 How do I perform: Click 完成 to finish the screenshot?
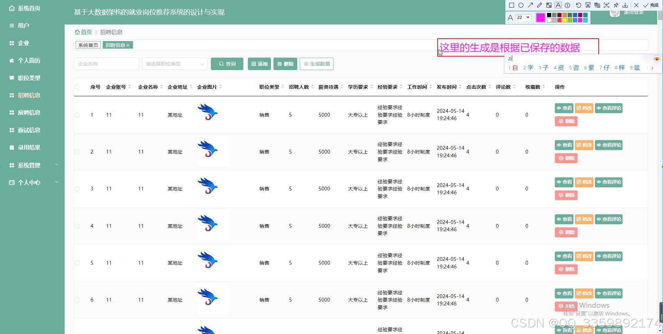pyautogui.click(x=651, y=5)
